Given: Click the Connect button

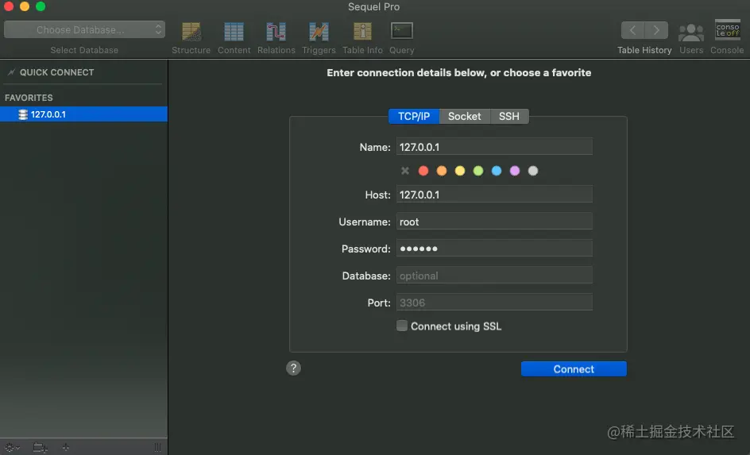Looking at the screenshot, I should pyautogui.click(x=574, y=369).
